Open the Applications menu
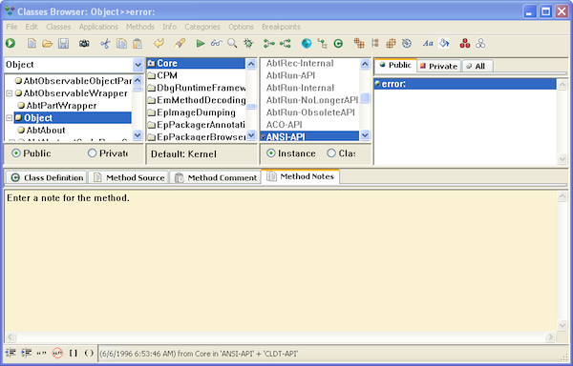573x366 pixels. coord(98,27)
